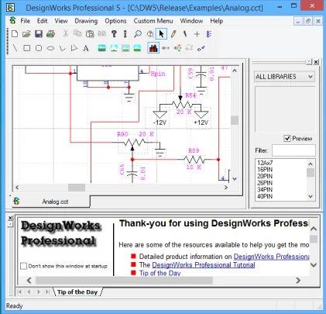
Task: Click the Filter input field
Action: pos(293,150)
